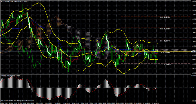196x104 pixels.
Task: Select the P 0.9940 pivot label
Action: coord(166,53)
